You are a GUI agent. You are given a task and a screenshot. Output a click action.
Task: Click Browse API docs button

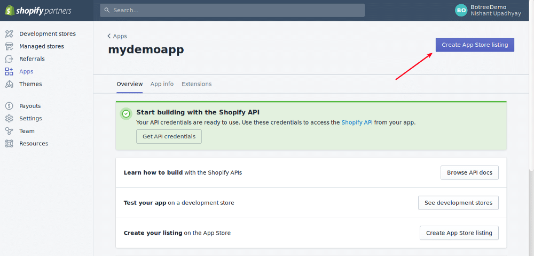click(x=469, y=172)
